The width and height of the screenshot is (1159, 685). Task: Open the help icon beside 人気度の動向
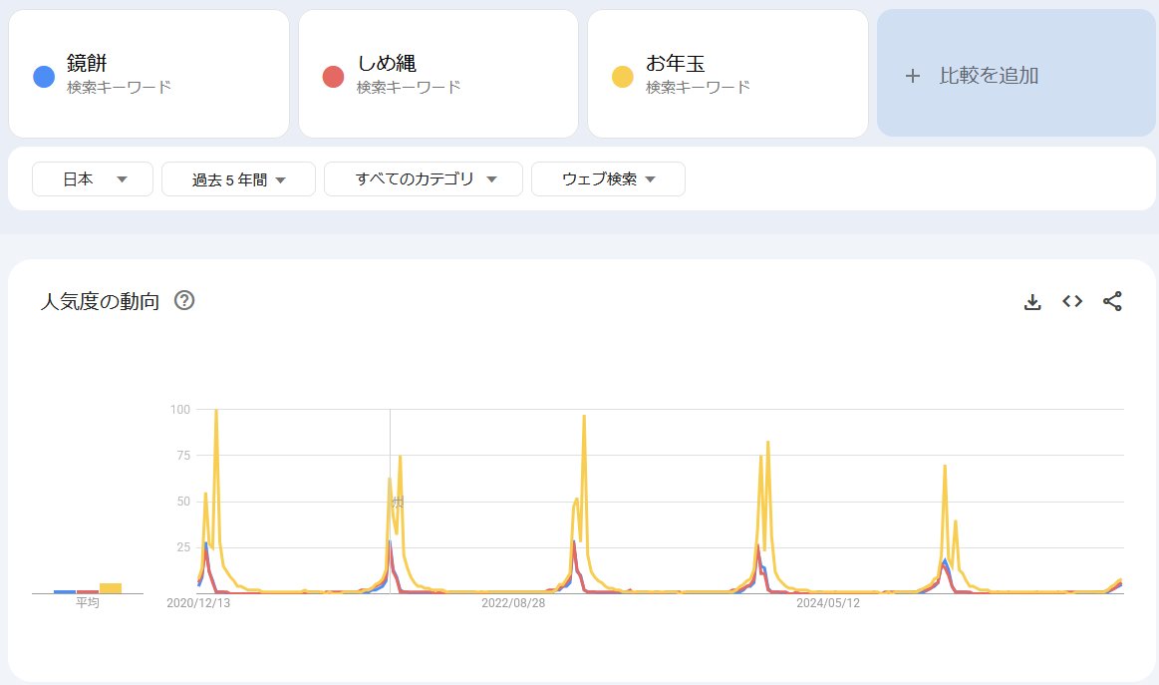click(x=184, y=301)
